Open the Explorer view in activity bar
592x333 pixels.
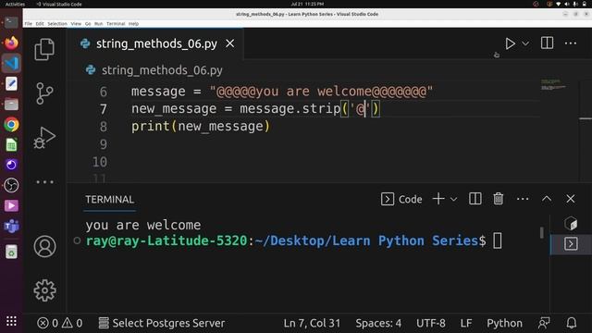point(44,49)
